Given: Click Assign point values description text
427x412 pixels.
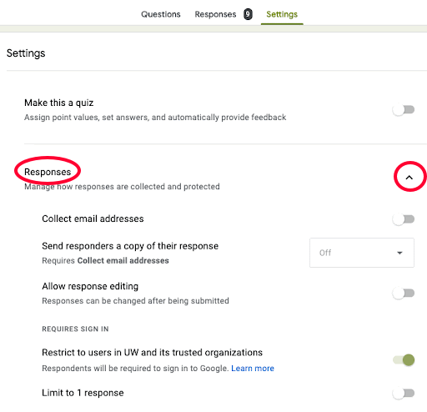Looking at the screenshot, I should pos(155,118).
